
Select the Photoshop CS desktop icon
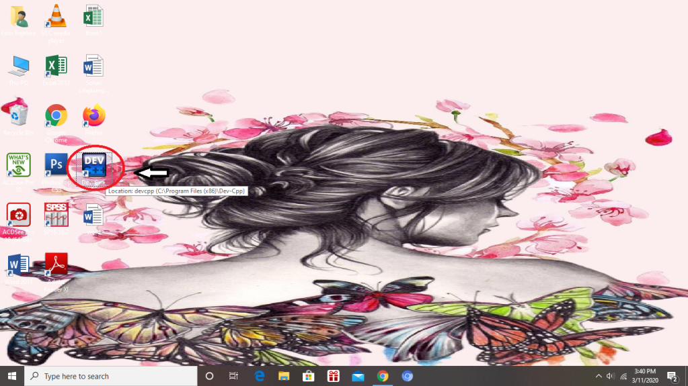[x=55, y=165]
